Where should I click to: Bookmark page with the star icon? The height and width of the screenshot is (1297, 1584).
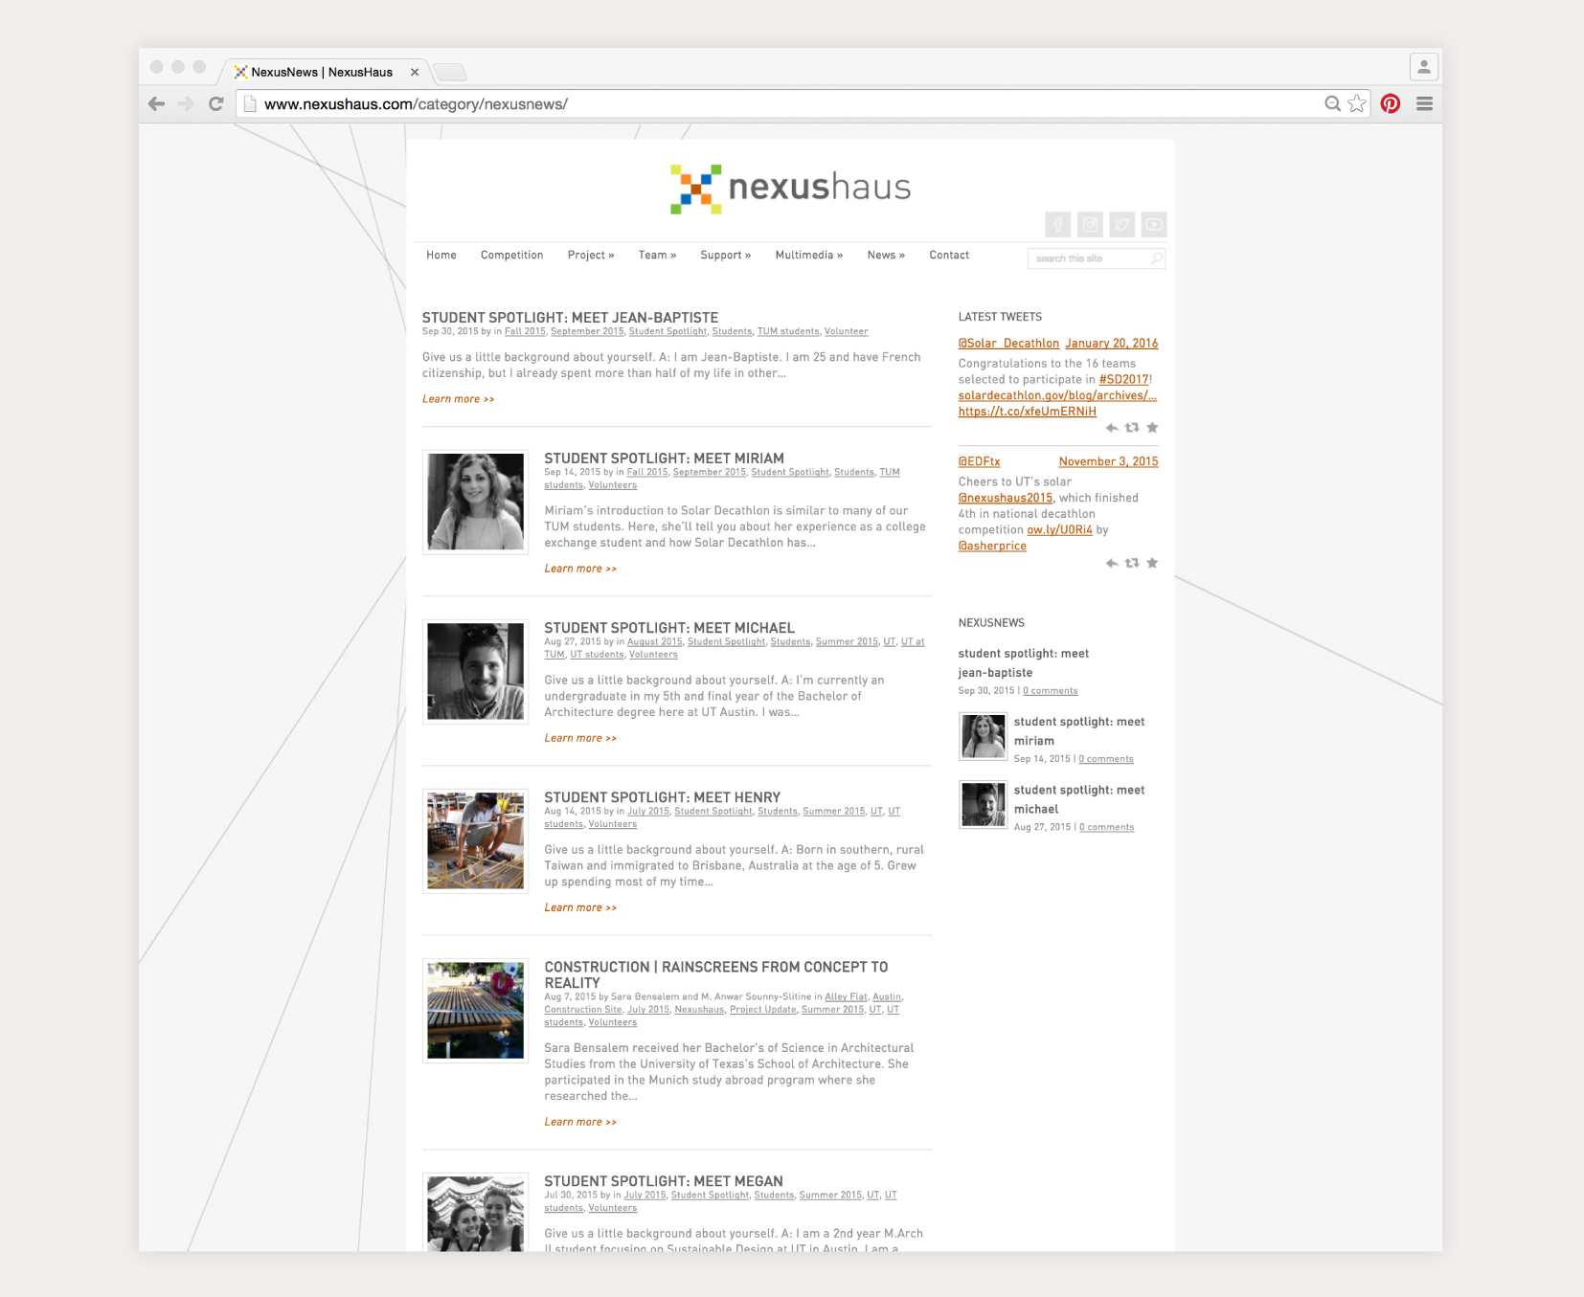pos(1357,104)
